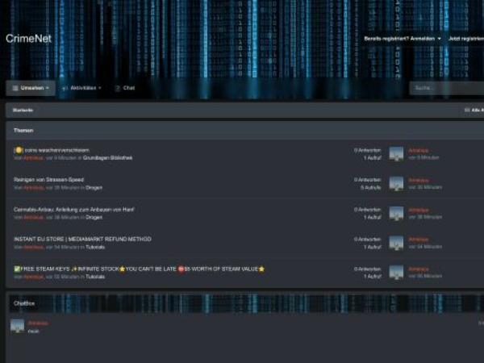Click the 'Jetzt registrieren' link
This screenshot has width=484, height=363.
pyautogui.click(x=466, y=39)
